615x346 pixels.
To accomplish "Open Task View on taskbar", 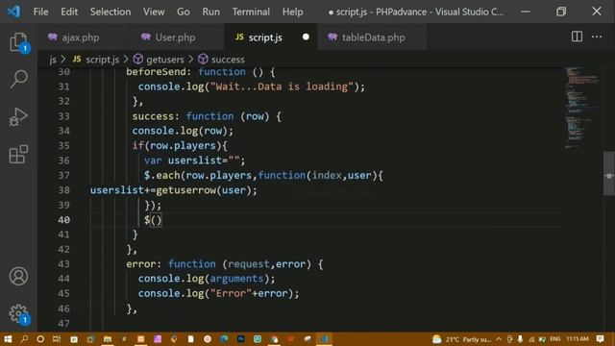I will pyautogui.click(x=57, y=339).
